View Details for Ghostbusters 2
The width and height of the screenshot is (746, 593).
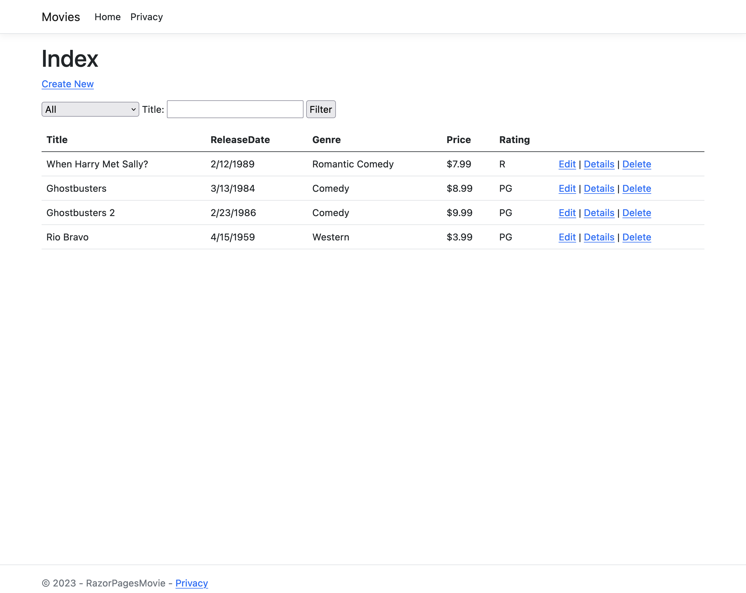pyautogui.click(x=599, y=213)
